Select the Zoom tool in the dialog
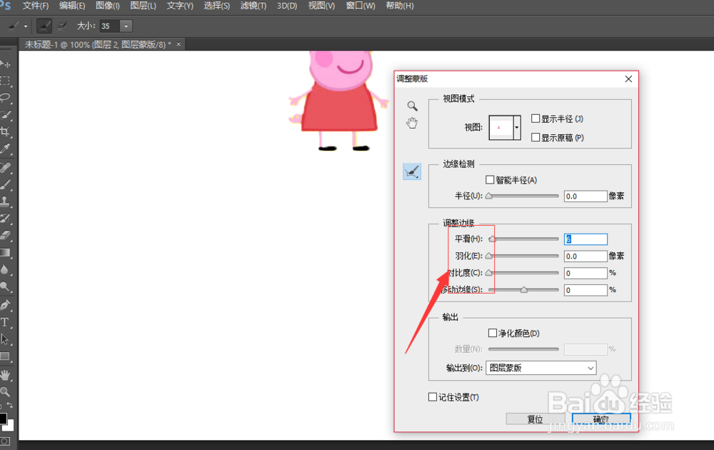This screenshot has width=714, height=450. point(412,105)
